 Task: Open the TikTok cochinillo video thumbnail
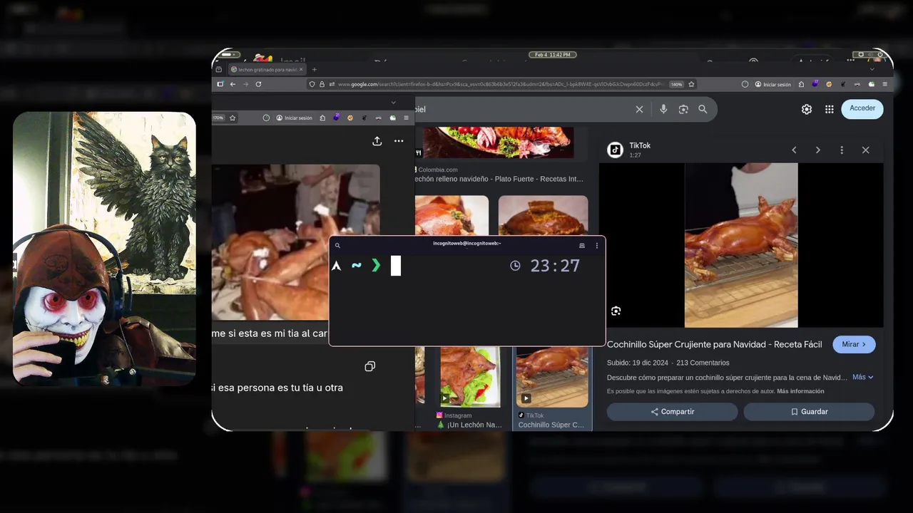point(552,377)
